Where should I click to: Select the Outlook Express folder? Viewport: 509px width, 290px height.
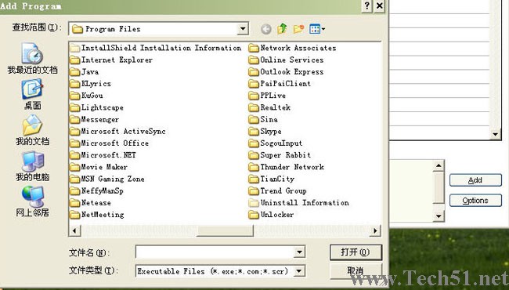pyautogui.click(x=286, y=72)
